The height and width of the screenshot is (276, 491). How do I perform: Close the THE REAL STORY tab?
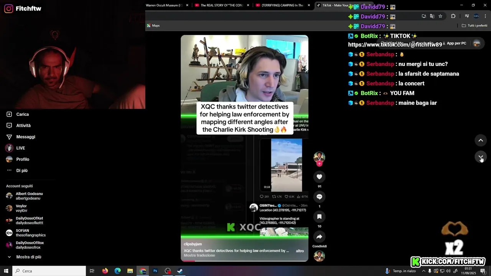pyautogui.click(x=248, y=5)
